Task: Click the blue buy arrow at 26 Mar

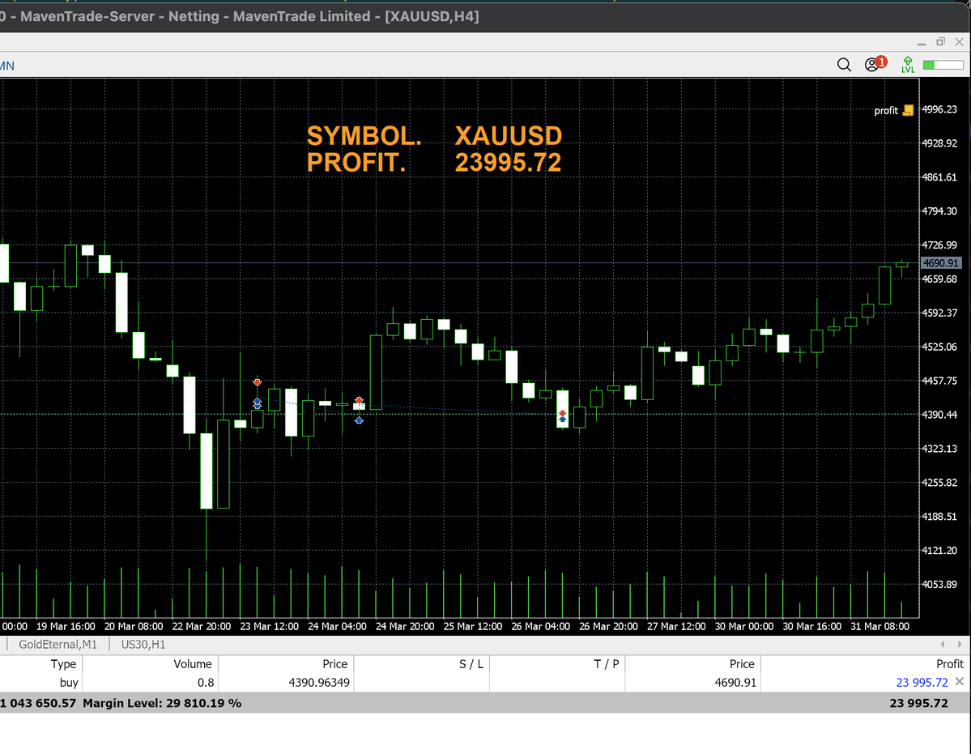Action: [562, 420]
